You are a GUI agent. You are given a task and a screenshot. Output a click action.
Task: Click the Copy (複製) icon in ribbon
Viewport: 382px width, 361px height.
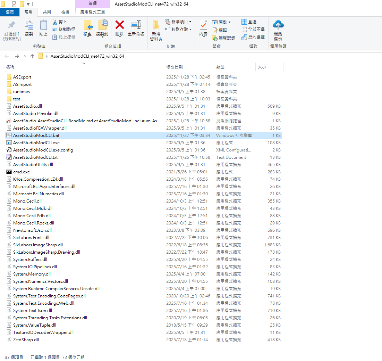coord(29,25)
